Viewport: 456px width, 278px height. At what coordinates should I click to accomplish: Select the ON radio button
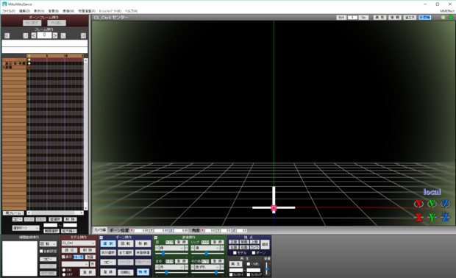point(64,270)
